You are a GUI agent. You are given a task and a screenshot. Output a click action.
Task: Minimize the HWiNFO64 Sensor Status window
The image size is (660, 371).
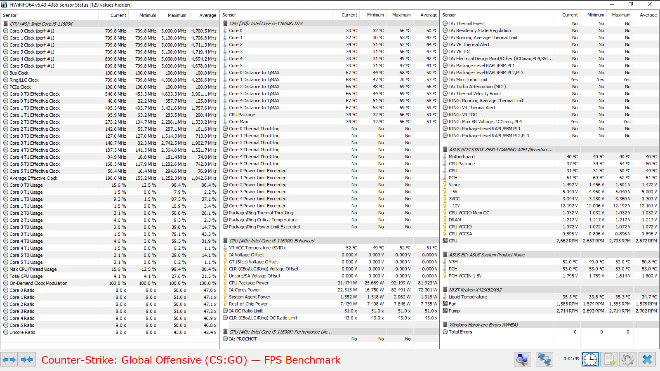coord(612,5)
